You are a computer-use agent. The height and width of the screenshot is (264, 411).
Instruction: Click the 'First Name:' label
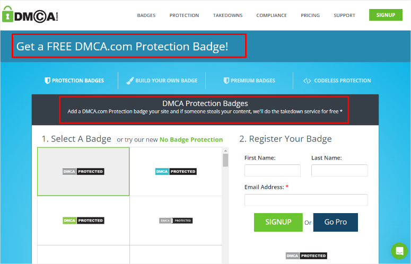(x=260, y=158)
